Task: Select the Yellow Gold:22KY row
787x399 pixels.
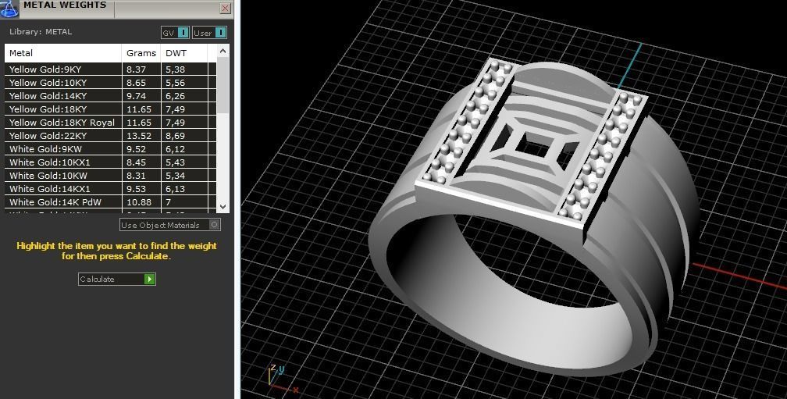Action: (x=111, y=136)
